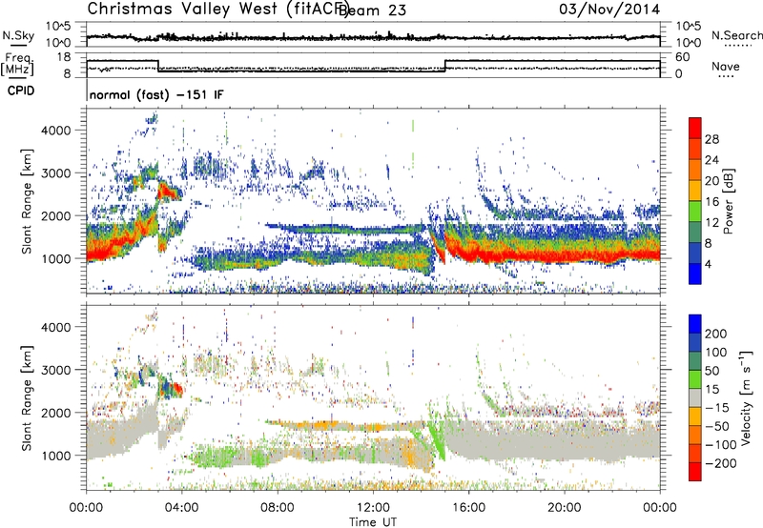
Task: Click the 'Time UT' axis label
Action: coord(373,522)
